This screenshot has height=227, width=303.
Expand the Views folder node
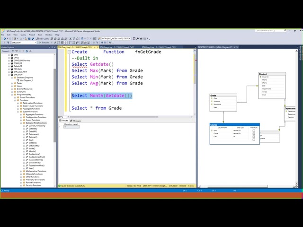[12, 86]
